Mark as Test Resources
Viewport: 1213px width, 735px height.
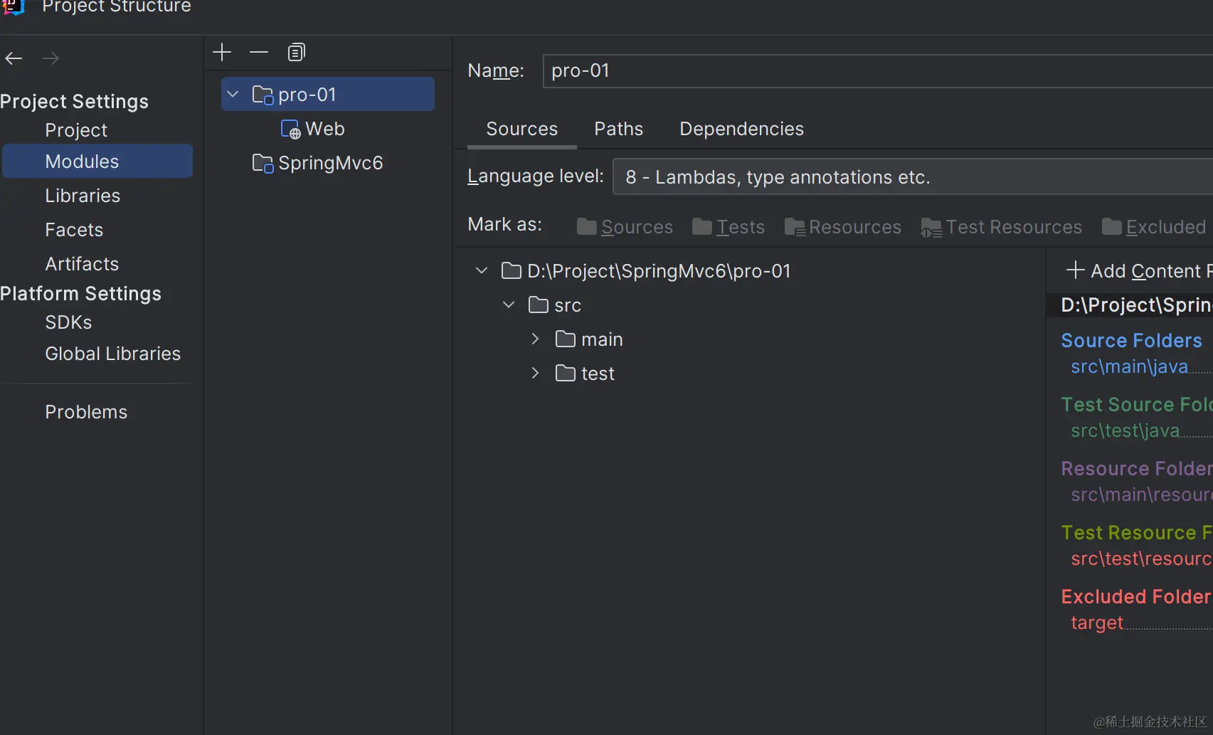tap(1002, 228)
